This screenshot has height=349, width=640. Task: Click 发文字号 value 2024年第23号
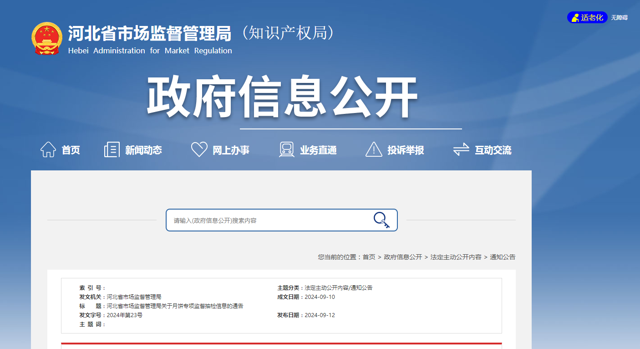(125, 315)
